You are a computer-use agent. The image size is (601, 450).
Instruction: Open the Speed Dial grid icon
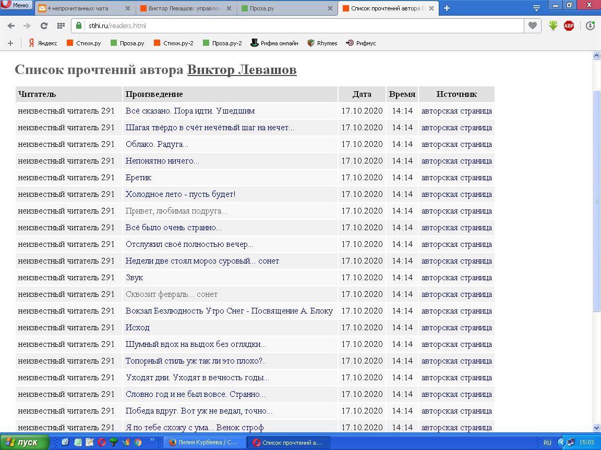tap(61, 26)
